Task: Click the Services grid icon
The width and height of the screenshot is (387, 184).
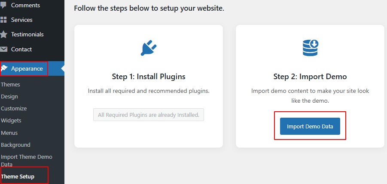Action: (x=3, y=20)
